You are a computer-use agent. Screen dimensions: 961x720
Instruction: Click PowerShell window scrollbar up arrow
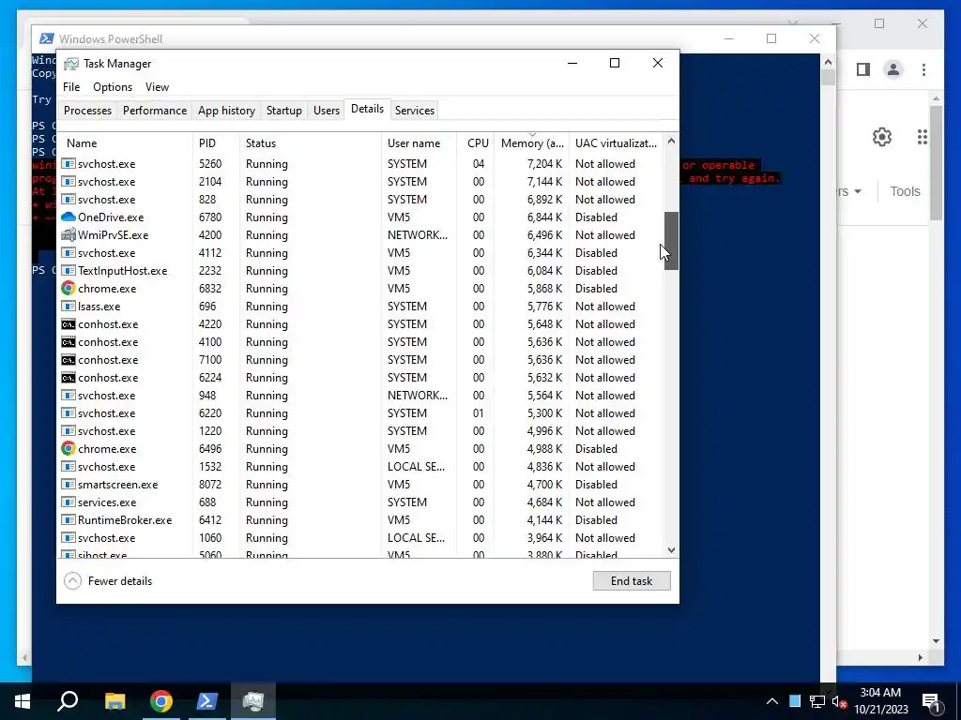point(828,61)
